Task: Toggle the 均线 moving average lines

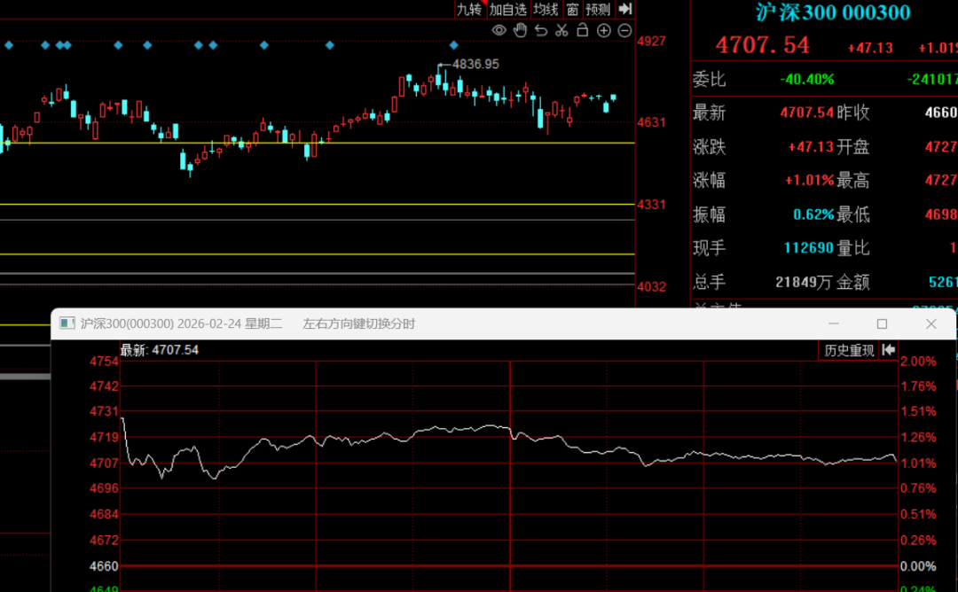Action: pyautogui.click(x=546, y=9)
